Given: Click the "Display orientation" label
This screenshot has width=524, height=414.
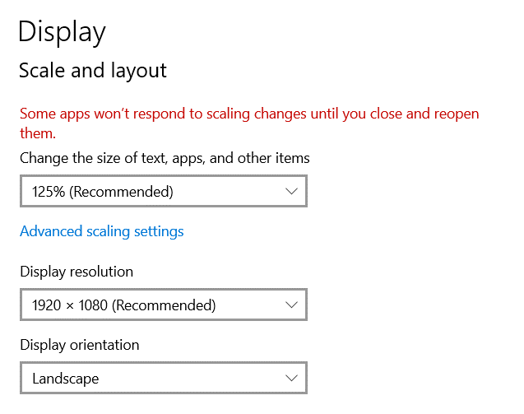Looking at the screenshot, I should click(80, 345).
